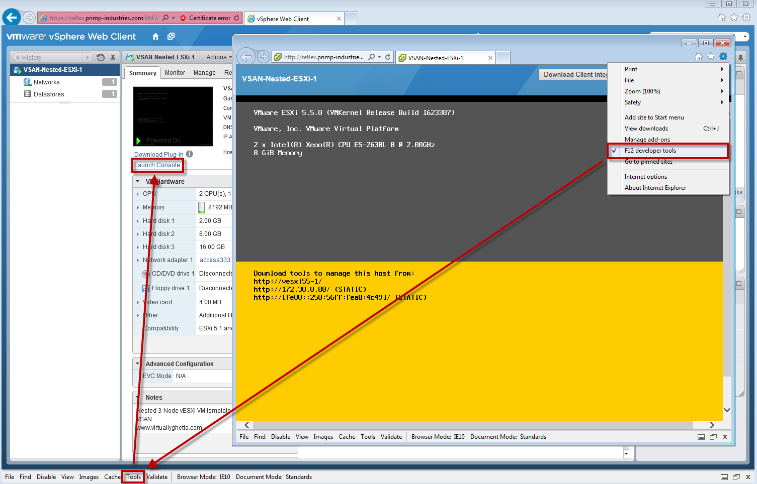Expand the Hard disk 2 hardware row
Viewport: 757px width, 484px height.
[x=138, y=234]
